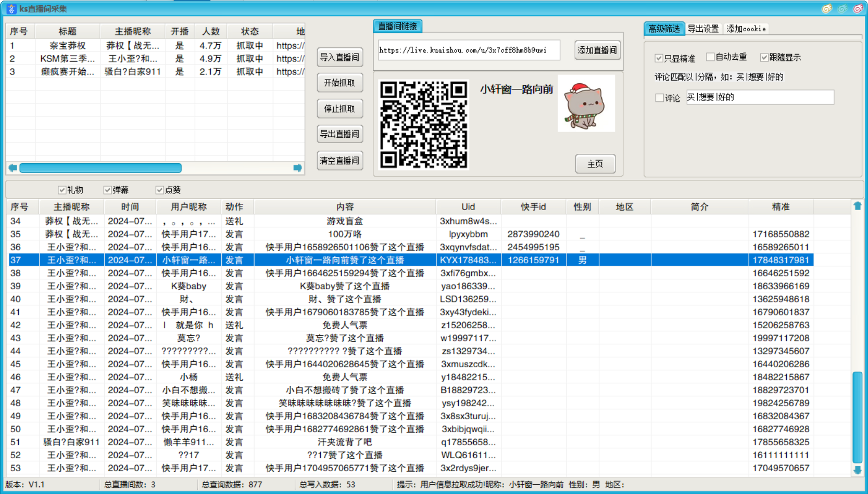Click the number 19824256789 in row 48

[x=781, y=403]
